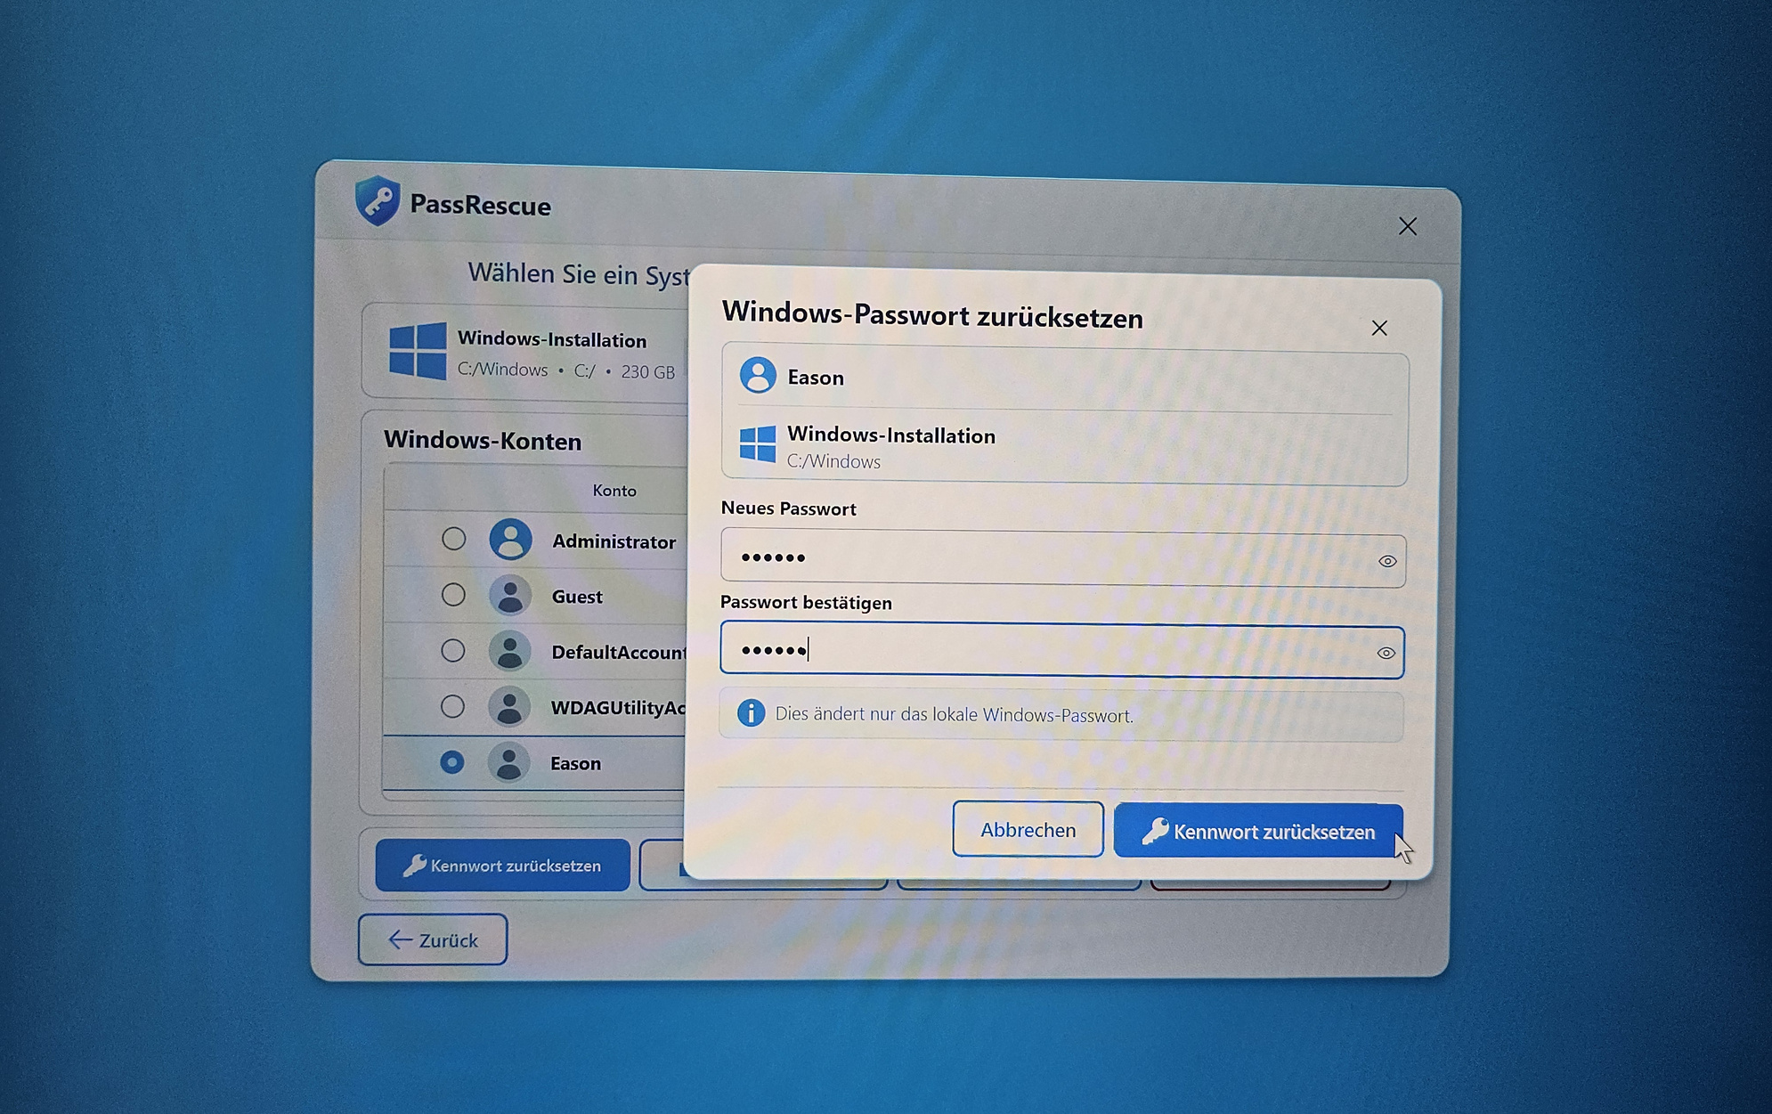1772x1114 pixels.
Task: Click Abbrechen to cancel the reset
Action: (x=1028, y=829)
